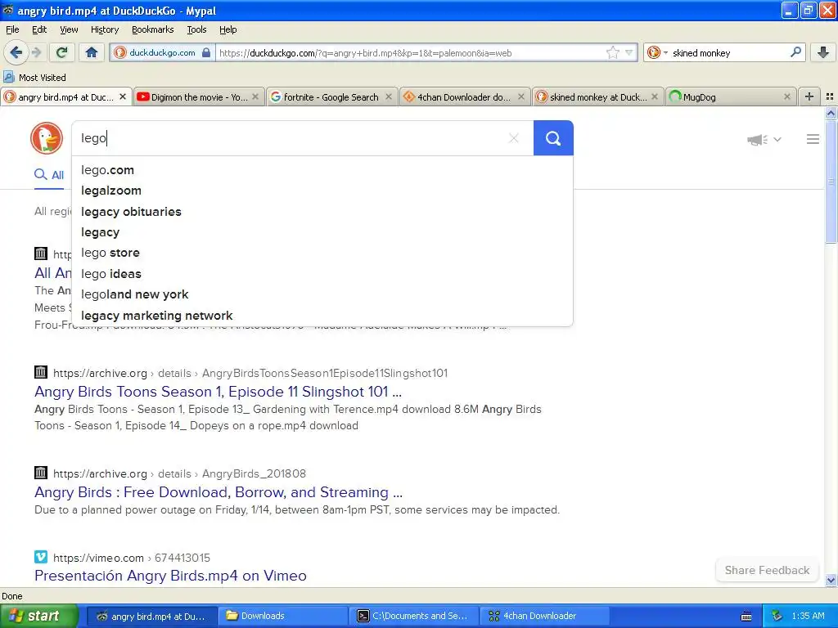Screen dimensions: 838x628
Task: Click Vimeo favicon beside vimeo.com result
Action: (x=41, y=557)
